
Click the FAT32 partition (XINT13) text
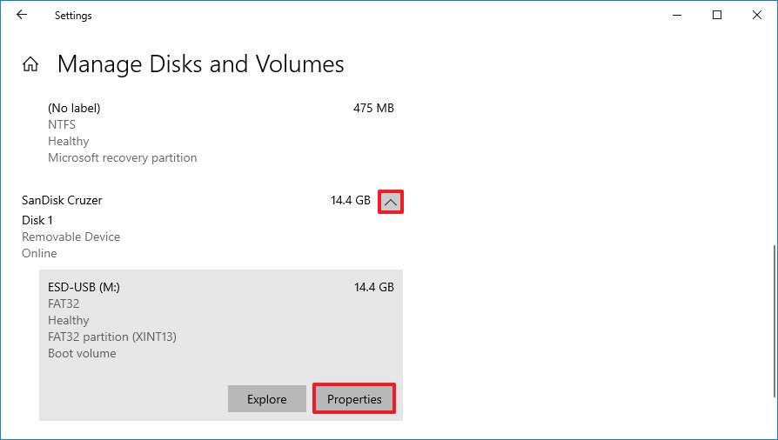click(112, 337)
